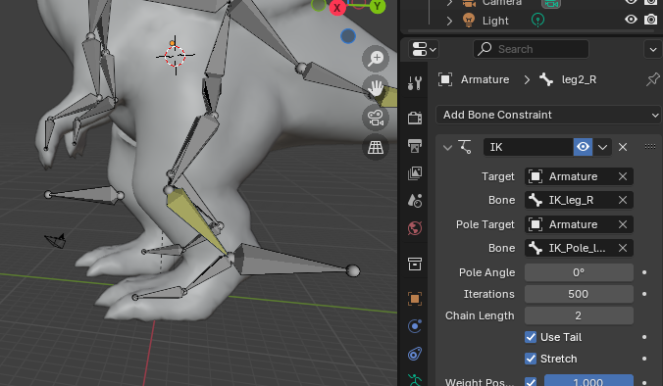Open the Render properties tab
Viewport: 663px width, 386px height.
pyautogui.click(x=415, y=118)
